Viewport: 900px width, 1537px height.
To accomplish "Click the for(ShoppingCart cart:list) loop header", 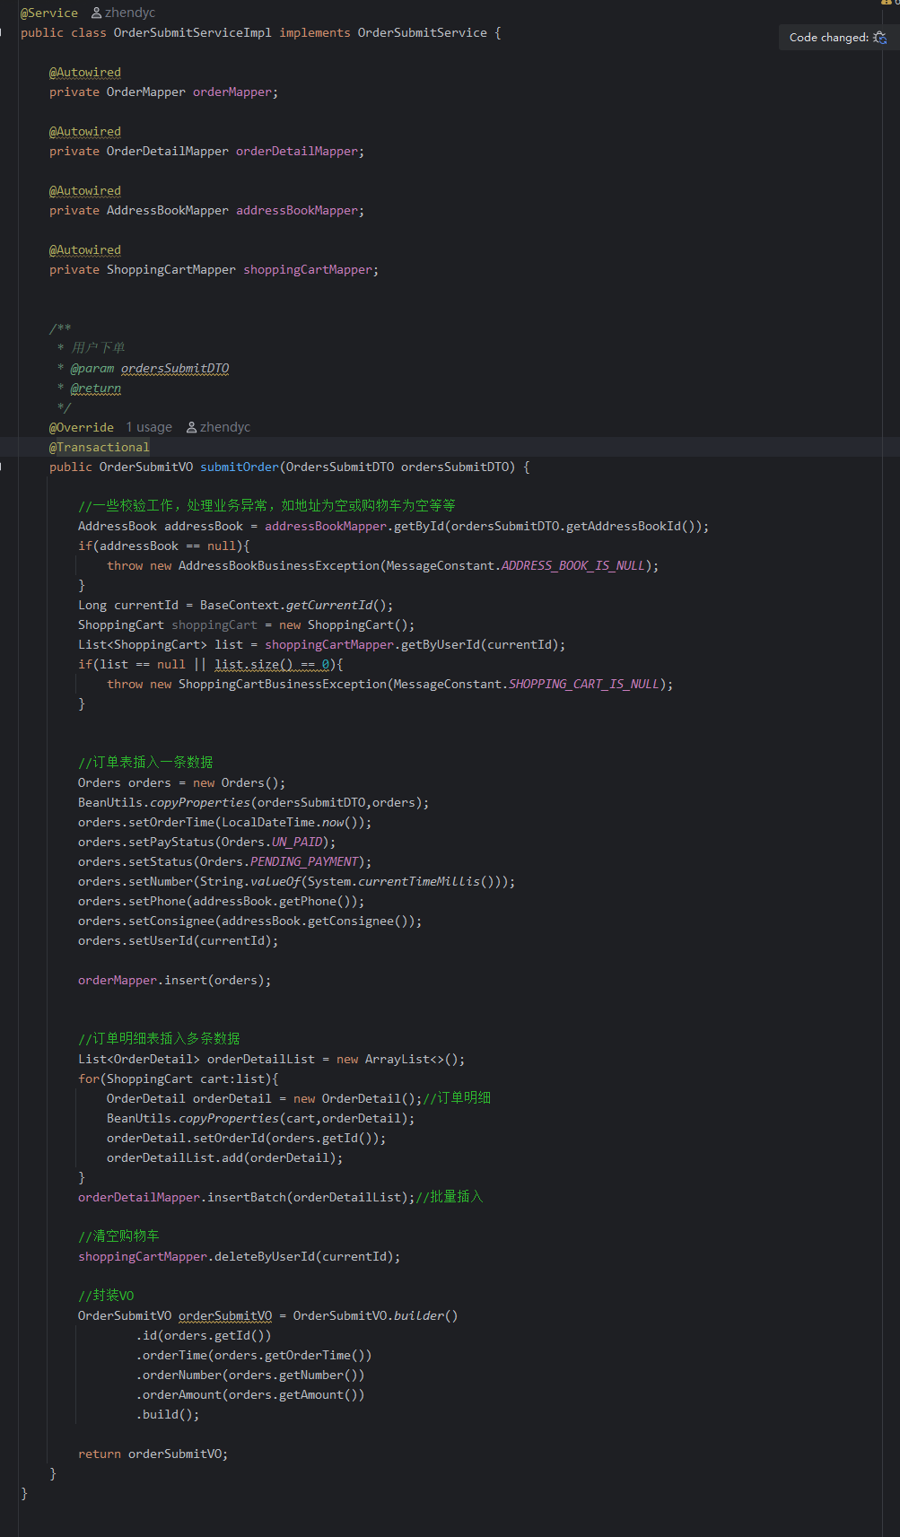I will coord(179,1079).
